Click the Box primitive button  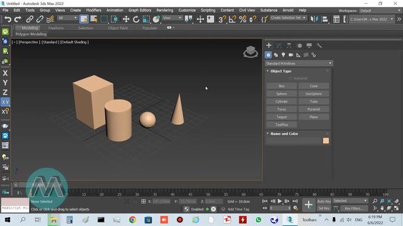[x=281, y=86]
